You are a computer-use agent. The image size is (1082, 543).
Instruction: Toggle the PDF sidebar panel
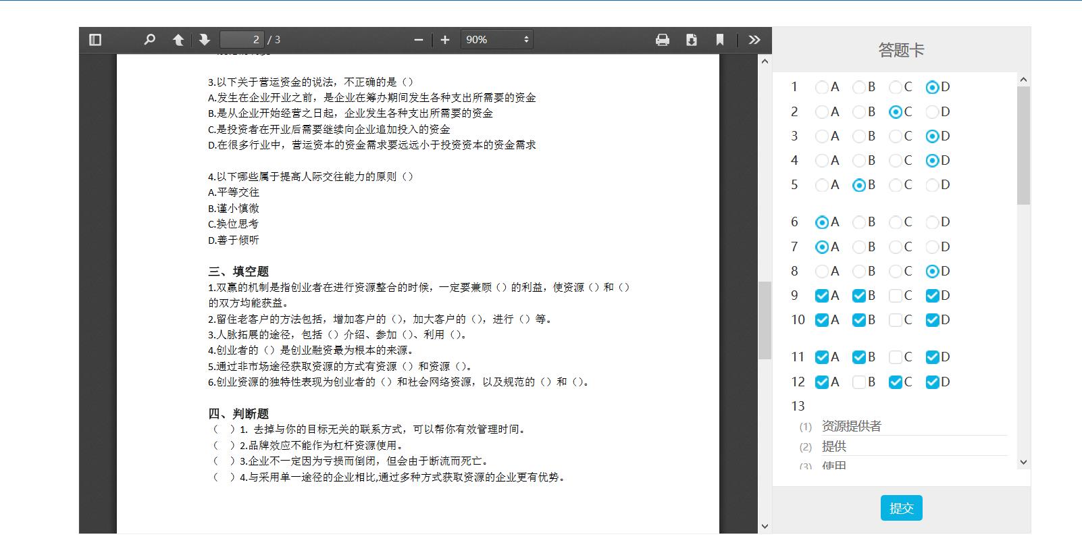[x=95, y=40]
